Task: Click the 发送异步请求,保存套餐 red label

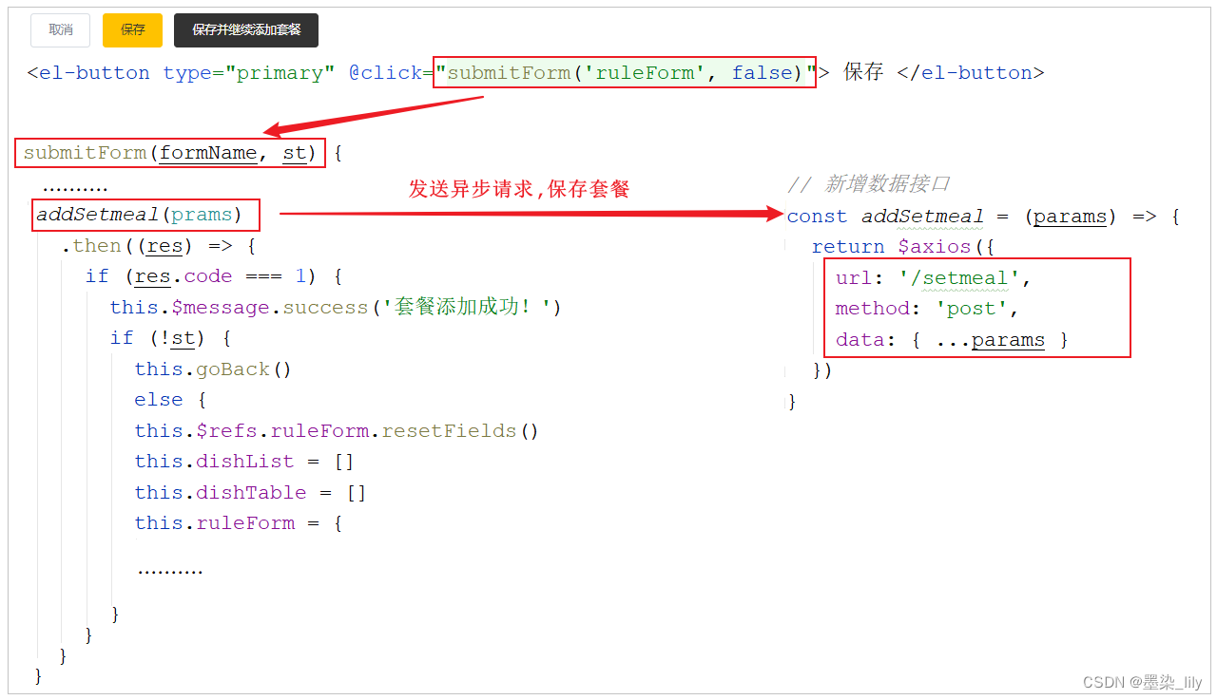Action: (519, 189)
